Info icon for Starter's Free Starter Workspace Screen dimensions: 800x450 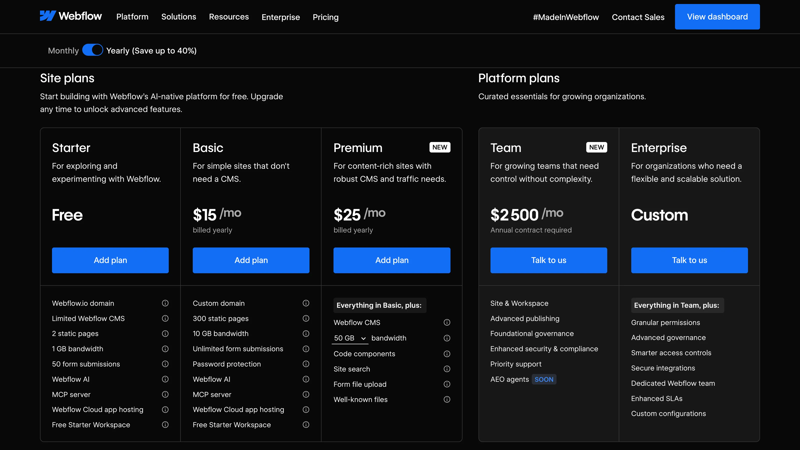click(x=165, y=424)
